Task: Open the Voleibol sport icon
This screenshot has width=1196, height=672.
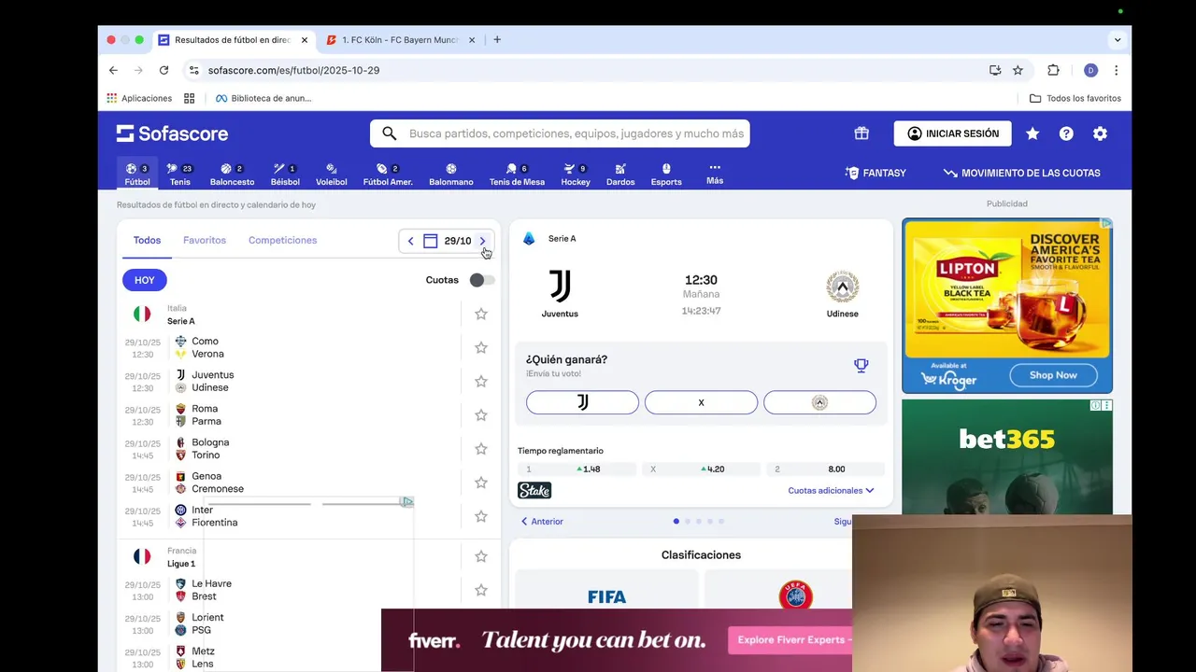Action: click(x=332, y=174)
